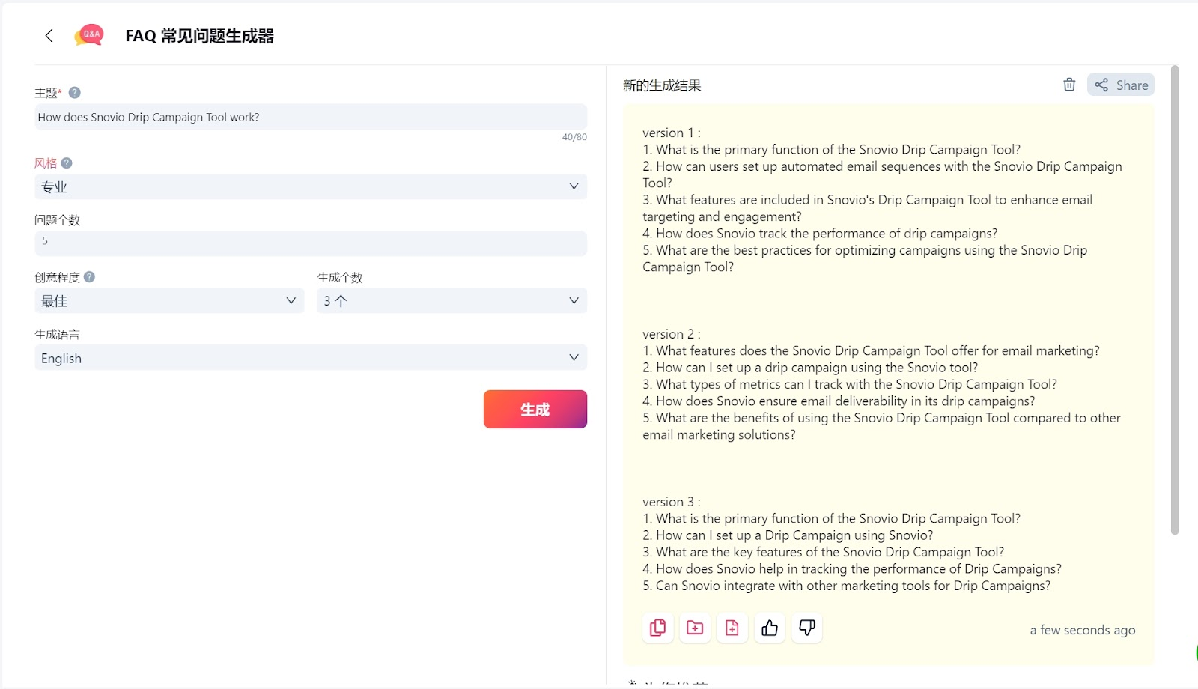Click 'What types of metrics can I track' question

(850, 384)
